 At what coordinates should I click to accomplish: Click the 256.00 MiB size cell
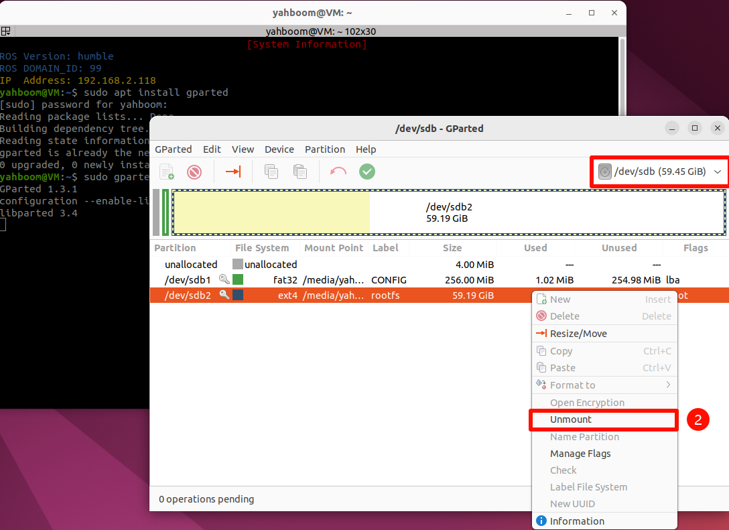(x=469, y=280)
